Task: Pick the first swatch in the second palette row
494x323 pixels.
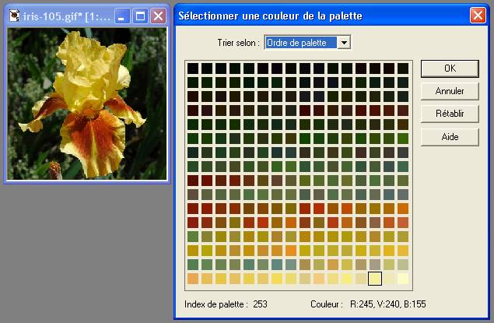Action: coord(193,83)
